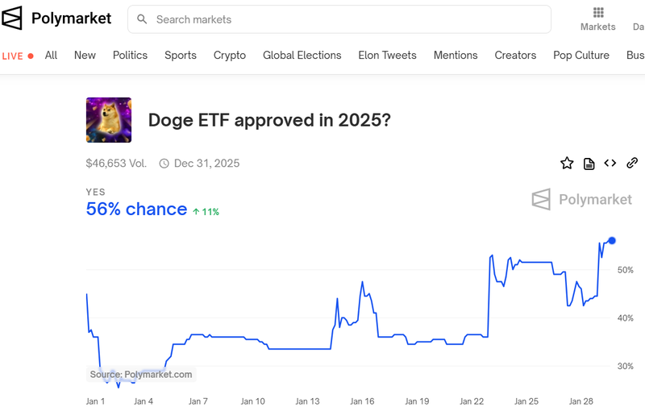
Task: Click the Source: Polymarket.com label
Action: coord(141,374)
